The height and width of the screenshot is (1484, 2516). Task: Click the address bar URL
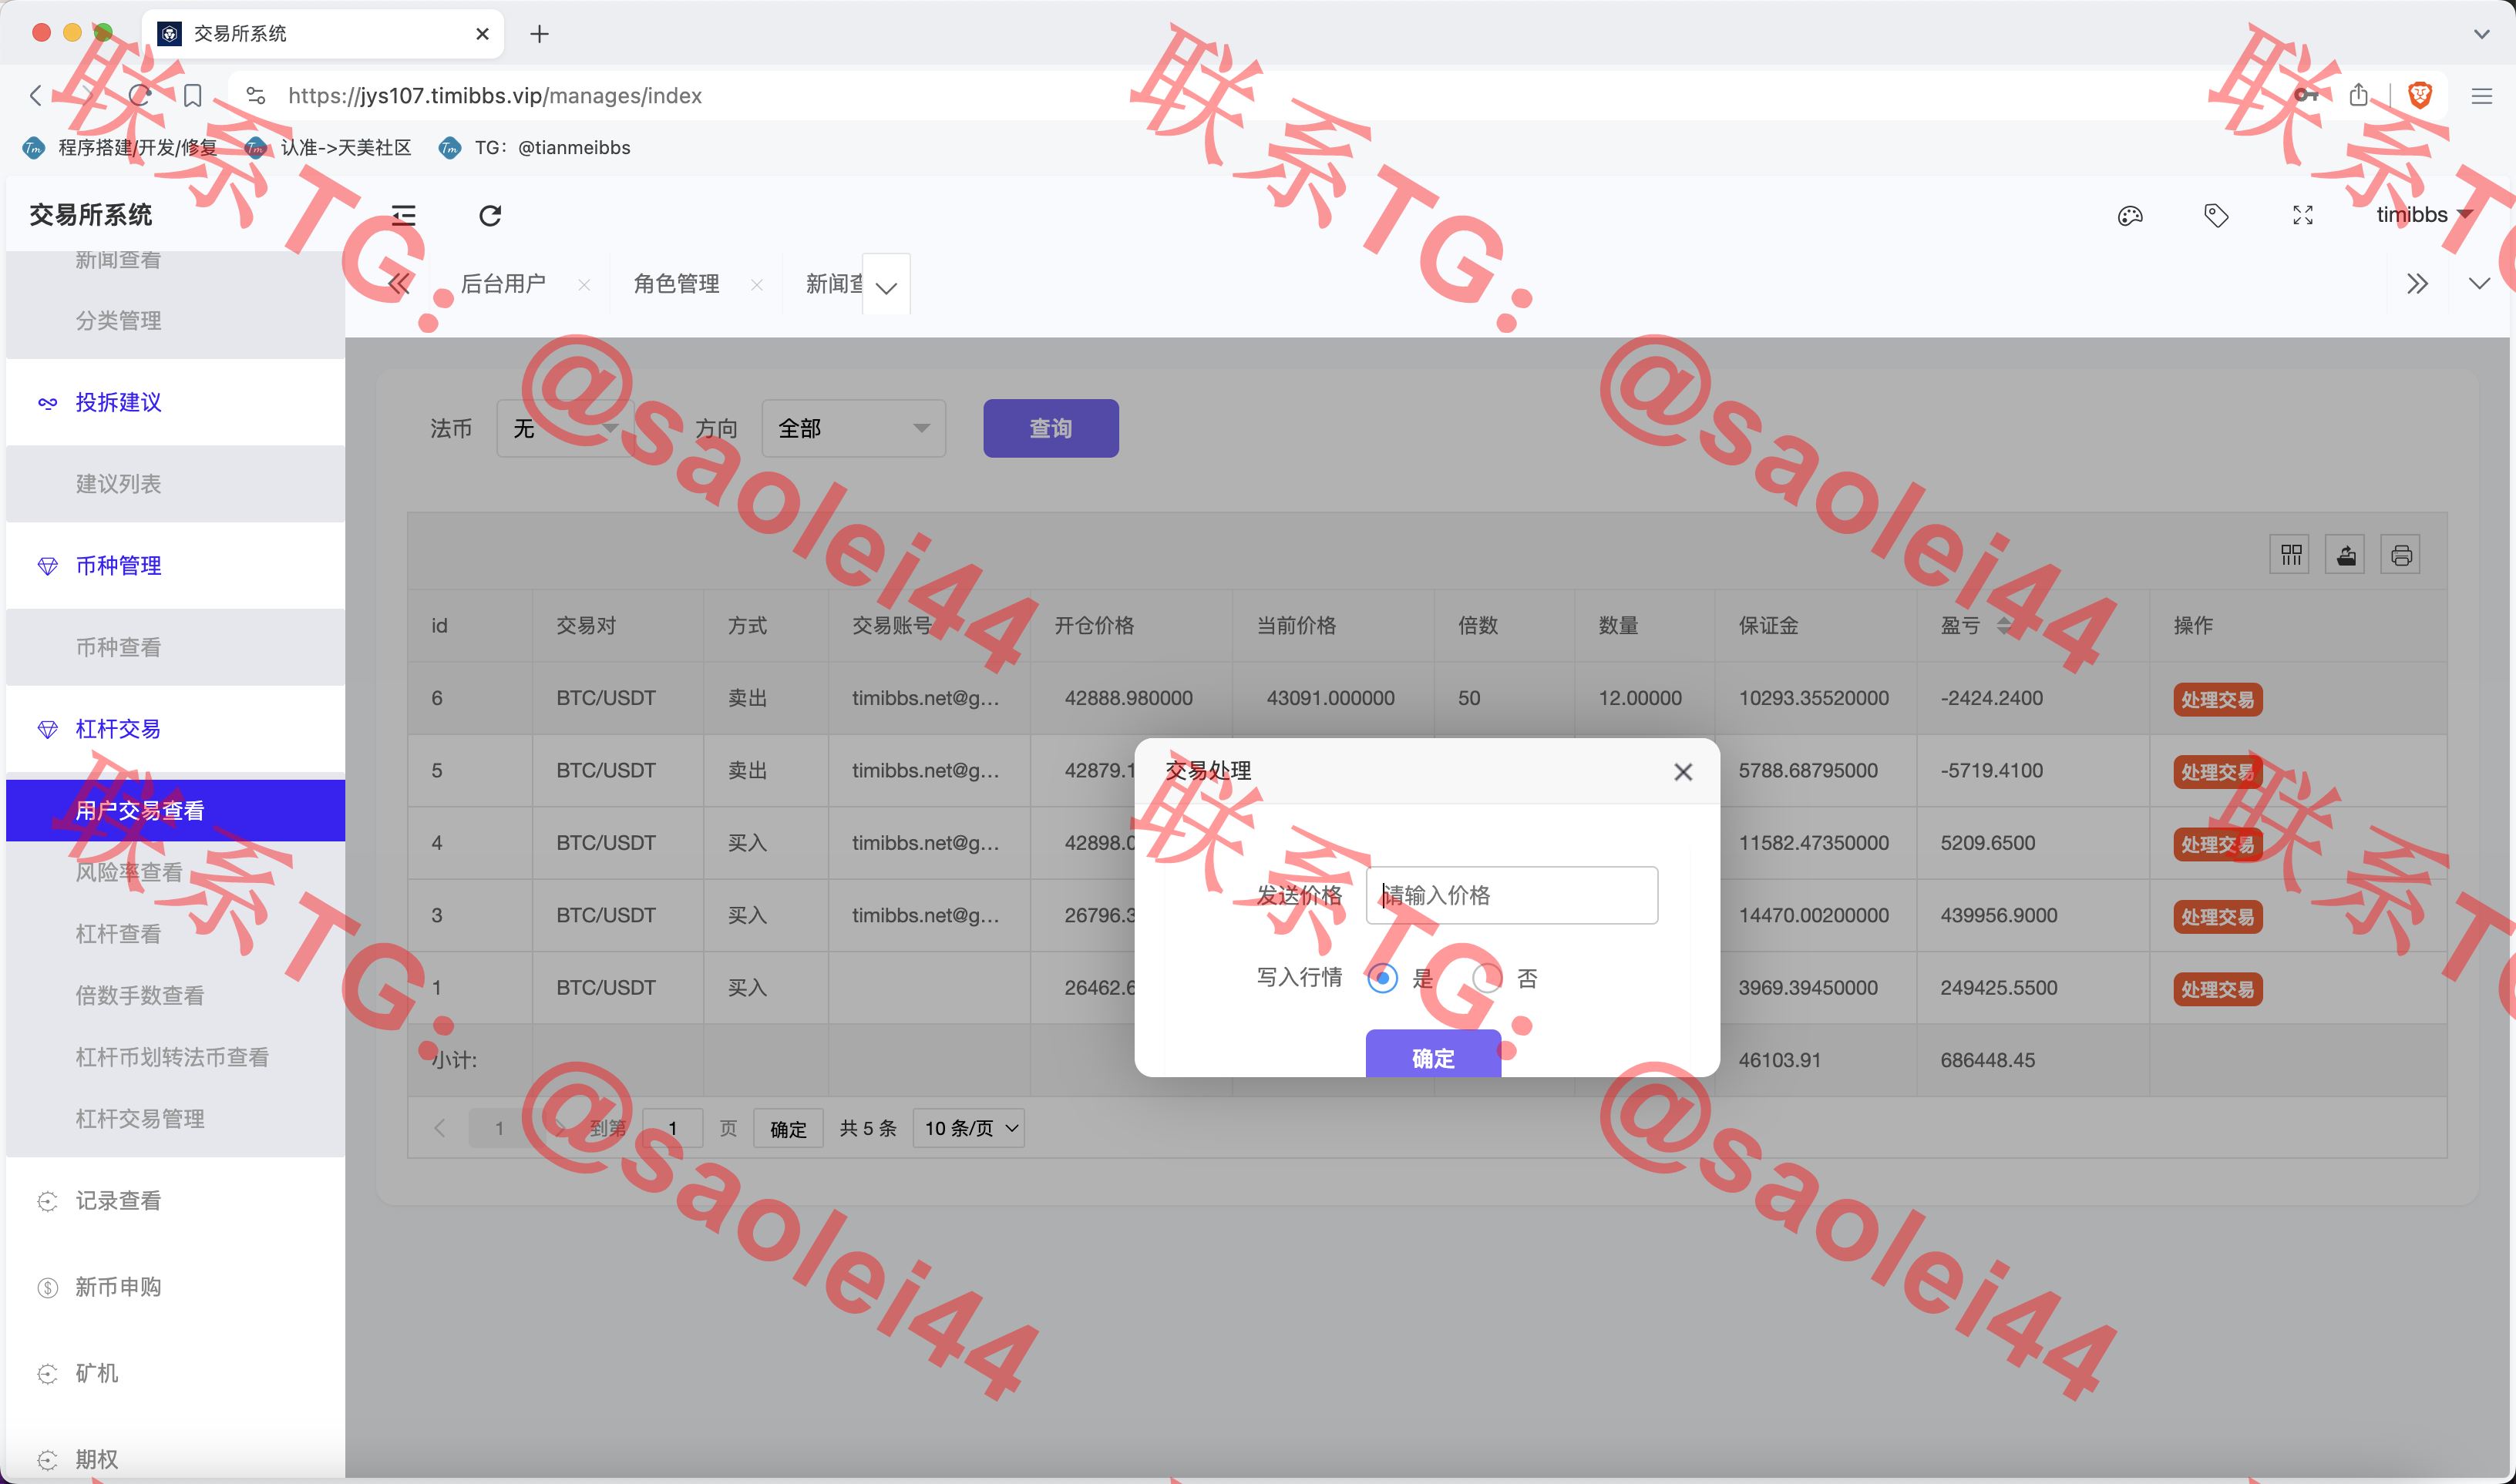495,96
